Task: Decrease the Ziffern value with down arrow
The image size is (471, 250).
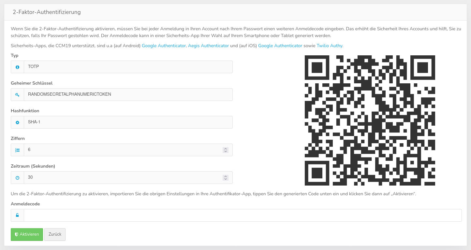Action: (225, 151)
